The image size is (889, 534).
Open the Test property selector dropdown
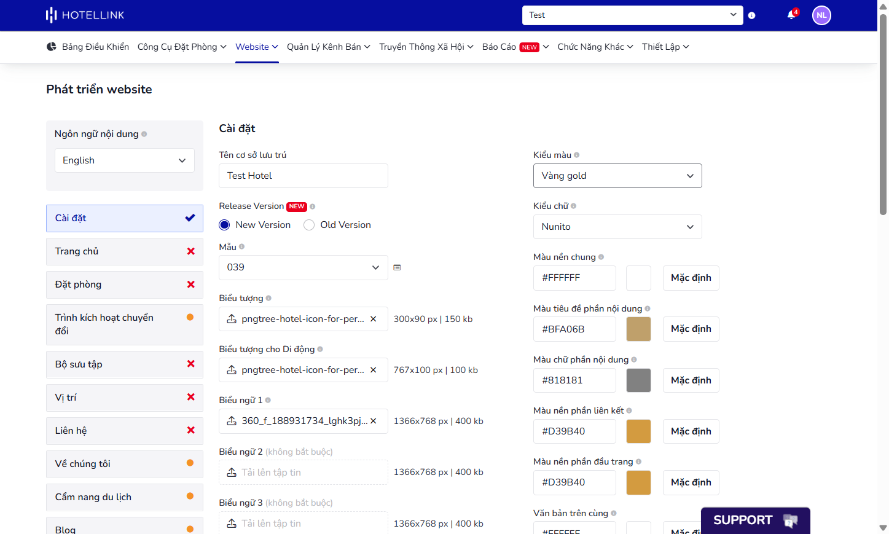pyautogui.click(x=633, y=15)
